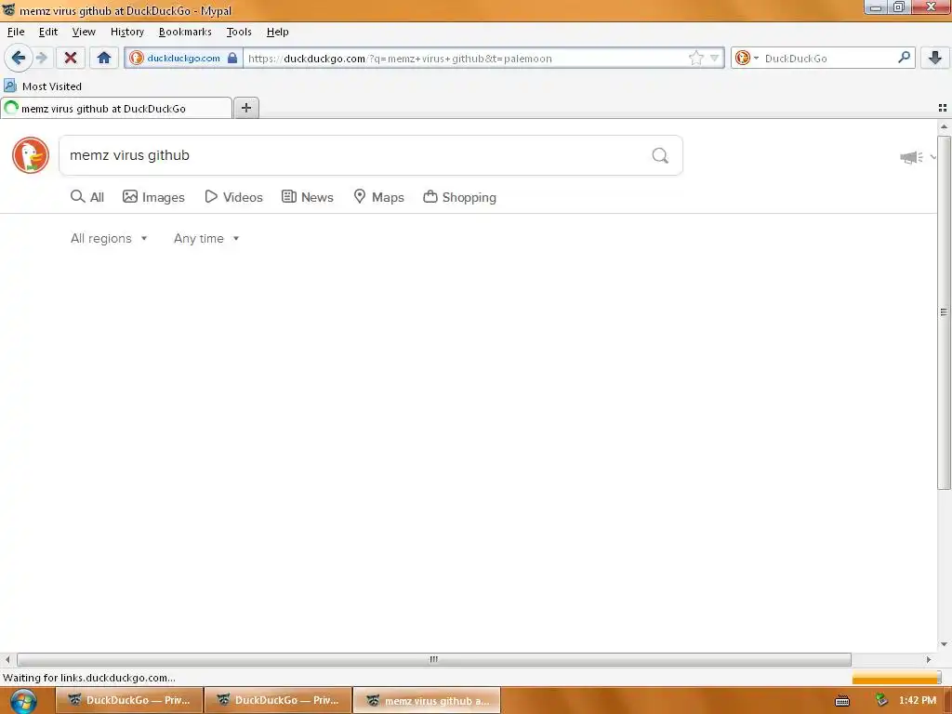Open the Help menu
The height and width of the screenshot is (714, 952).
click(277, 32)
